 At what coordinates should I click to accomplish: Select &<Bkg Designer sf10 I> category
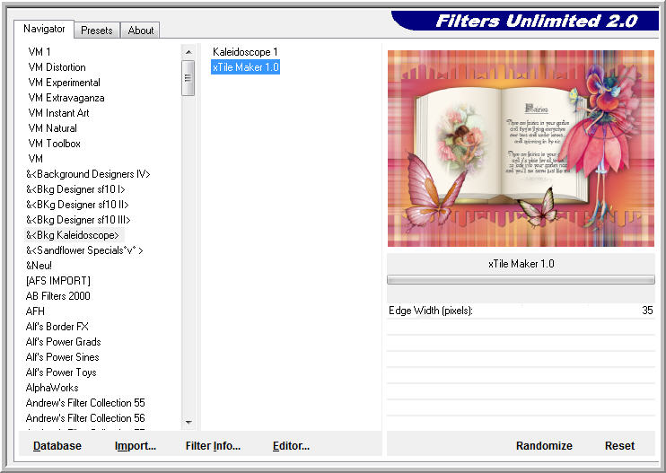pyautogui.click(x=75, y=189)
